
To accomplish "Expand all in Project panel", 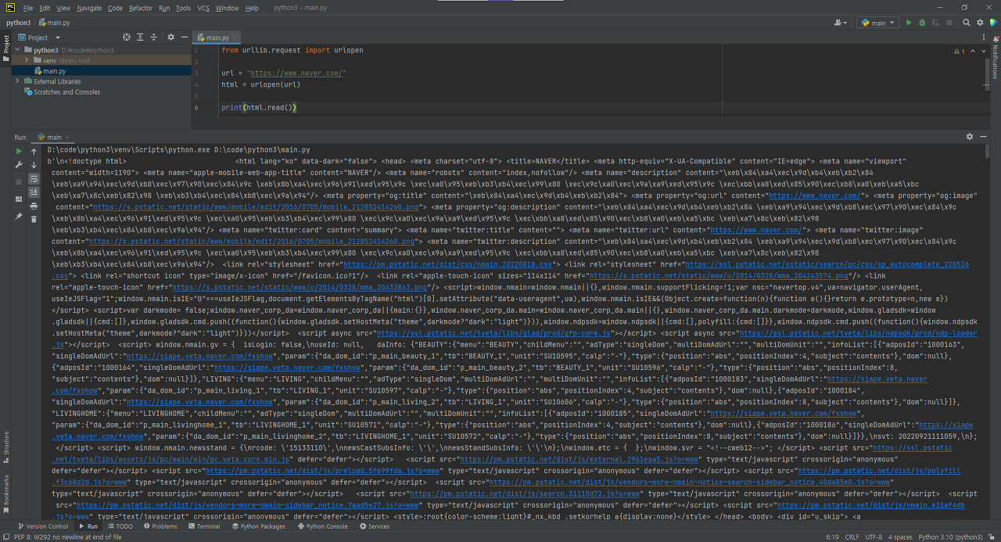I will pyautogui.click(x=141, y=37).
